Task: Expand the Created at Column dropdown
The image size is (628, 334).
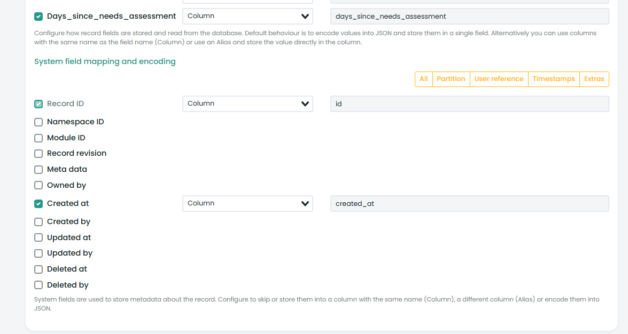Action: (247, 203)
